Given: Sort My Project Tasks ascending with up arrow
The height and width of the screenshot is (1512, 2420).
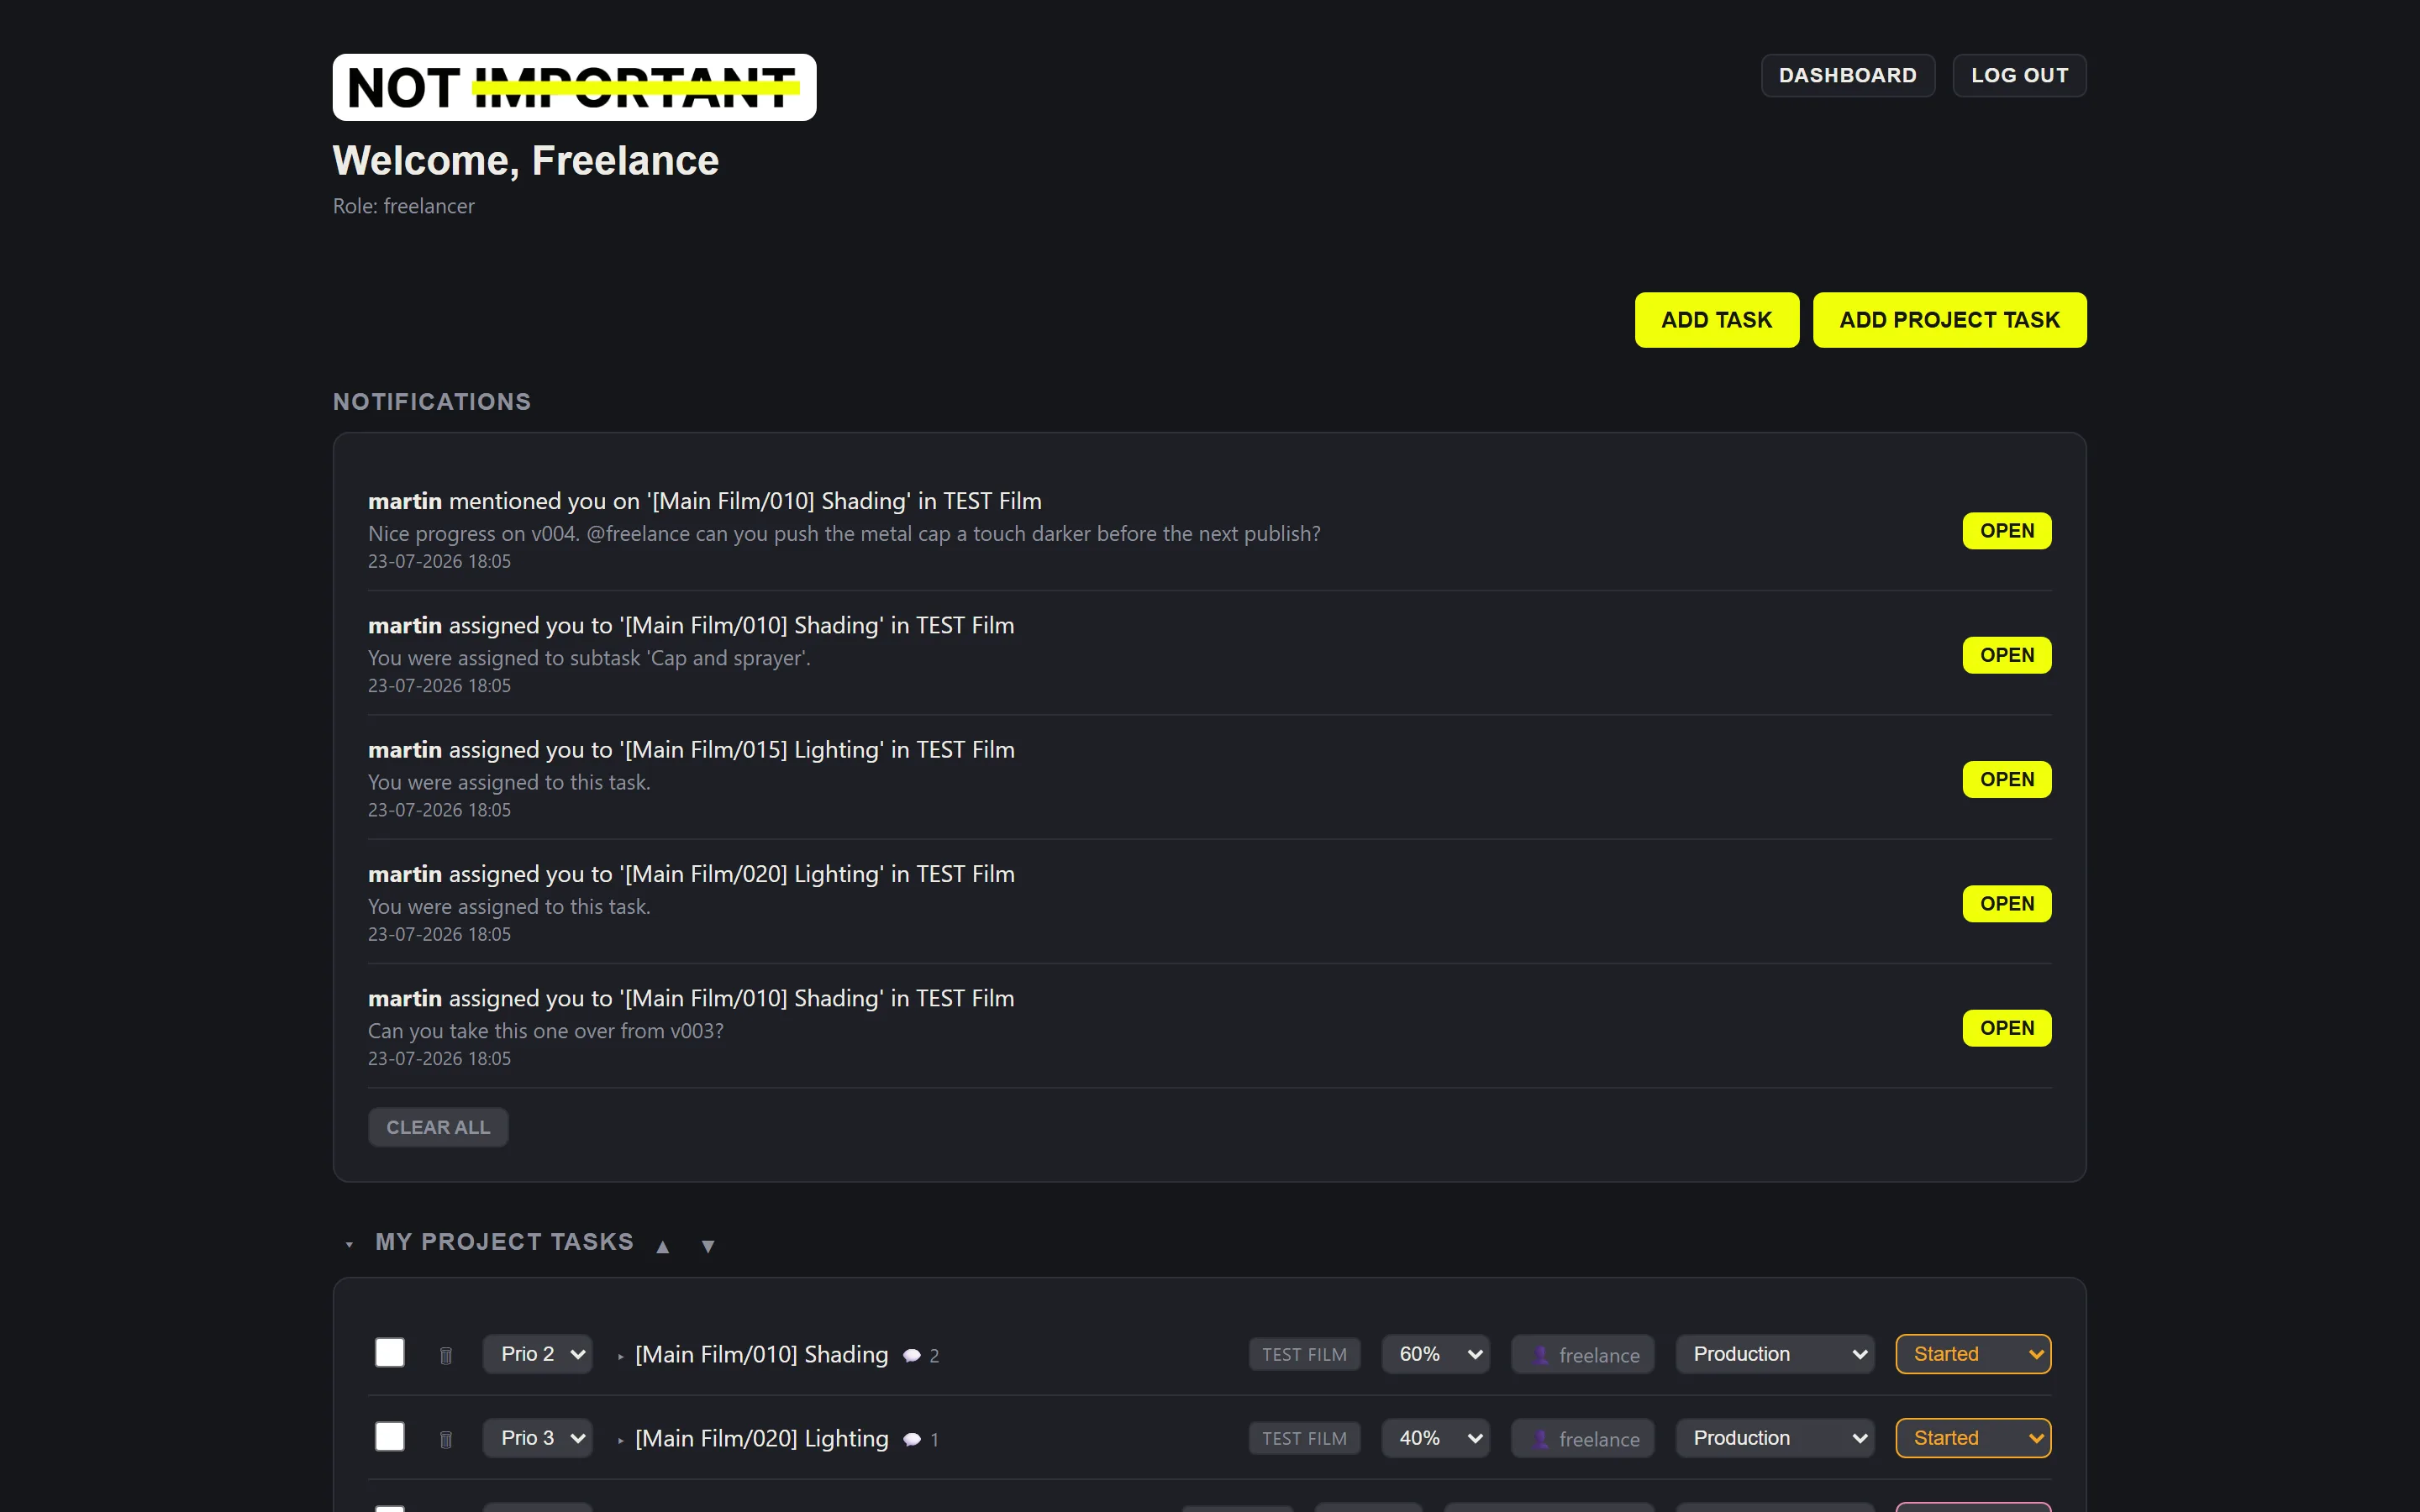Looking at the screenshot, I should (x=662, y=1246).
